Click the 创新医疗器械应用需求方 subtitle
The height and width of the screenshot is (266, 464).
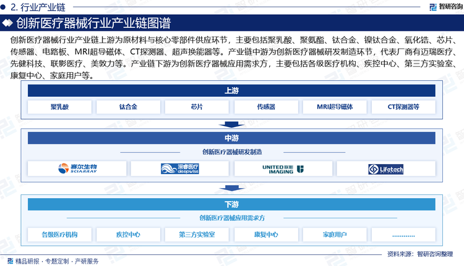tap(232, 218)
